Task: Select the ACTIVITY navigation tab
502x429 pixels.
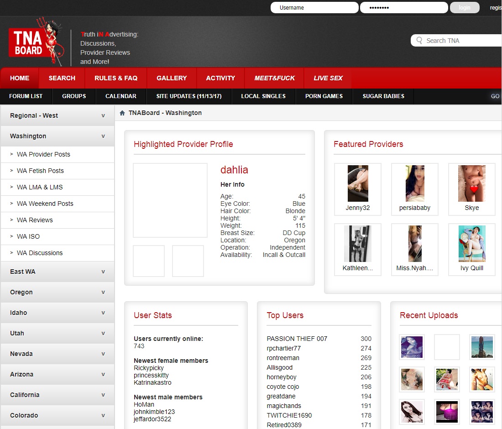Action: [x=220, y=78]
